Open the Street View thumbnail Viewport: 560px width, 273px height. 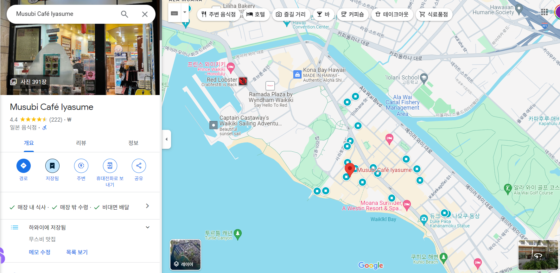(x=538, y=255)
